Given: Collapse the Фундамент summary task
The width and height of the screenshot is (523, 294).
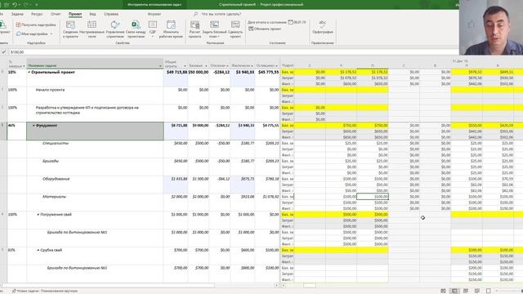Looking at the screenshot, I should pos(34,125).
